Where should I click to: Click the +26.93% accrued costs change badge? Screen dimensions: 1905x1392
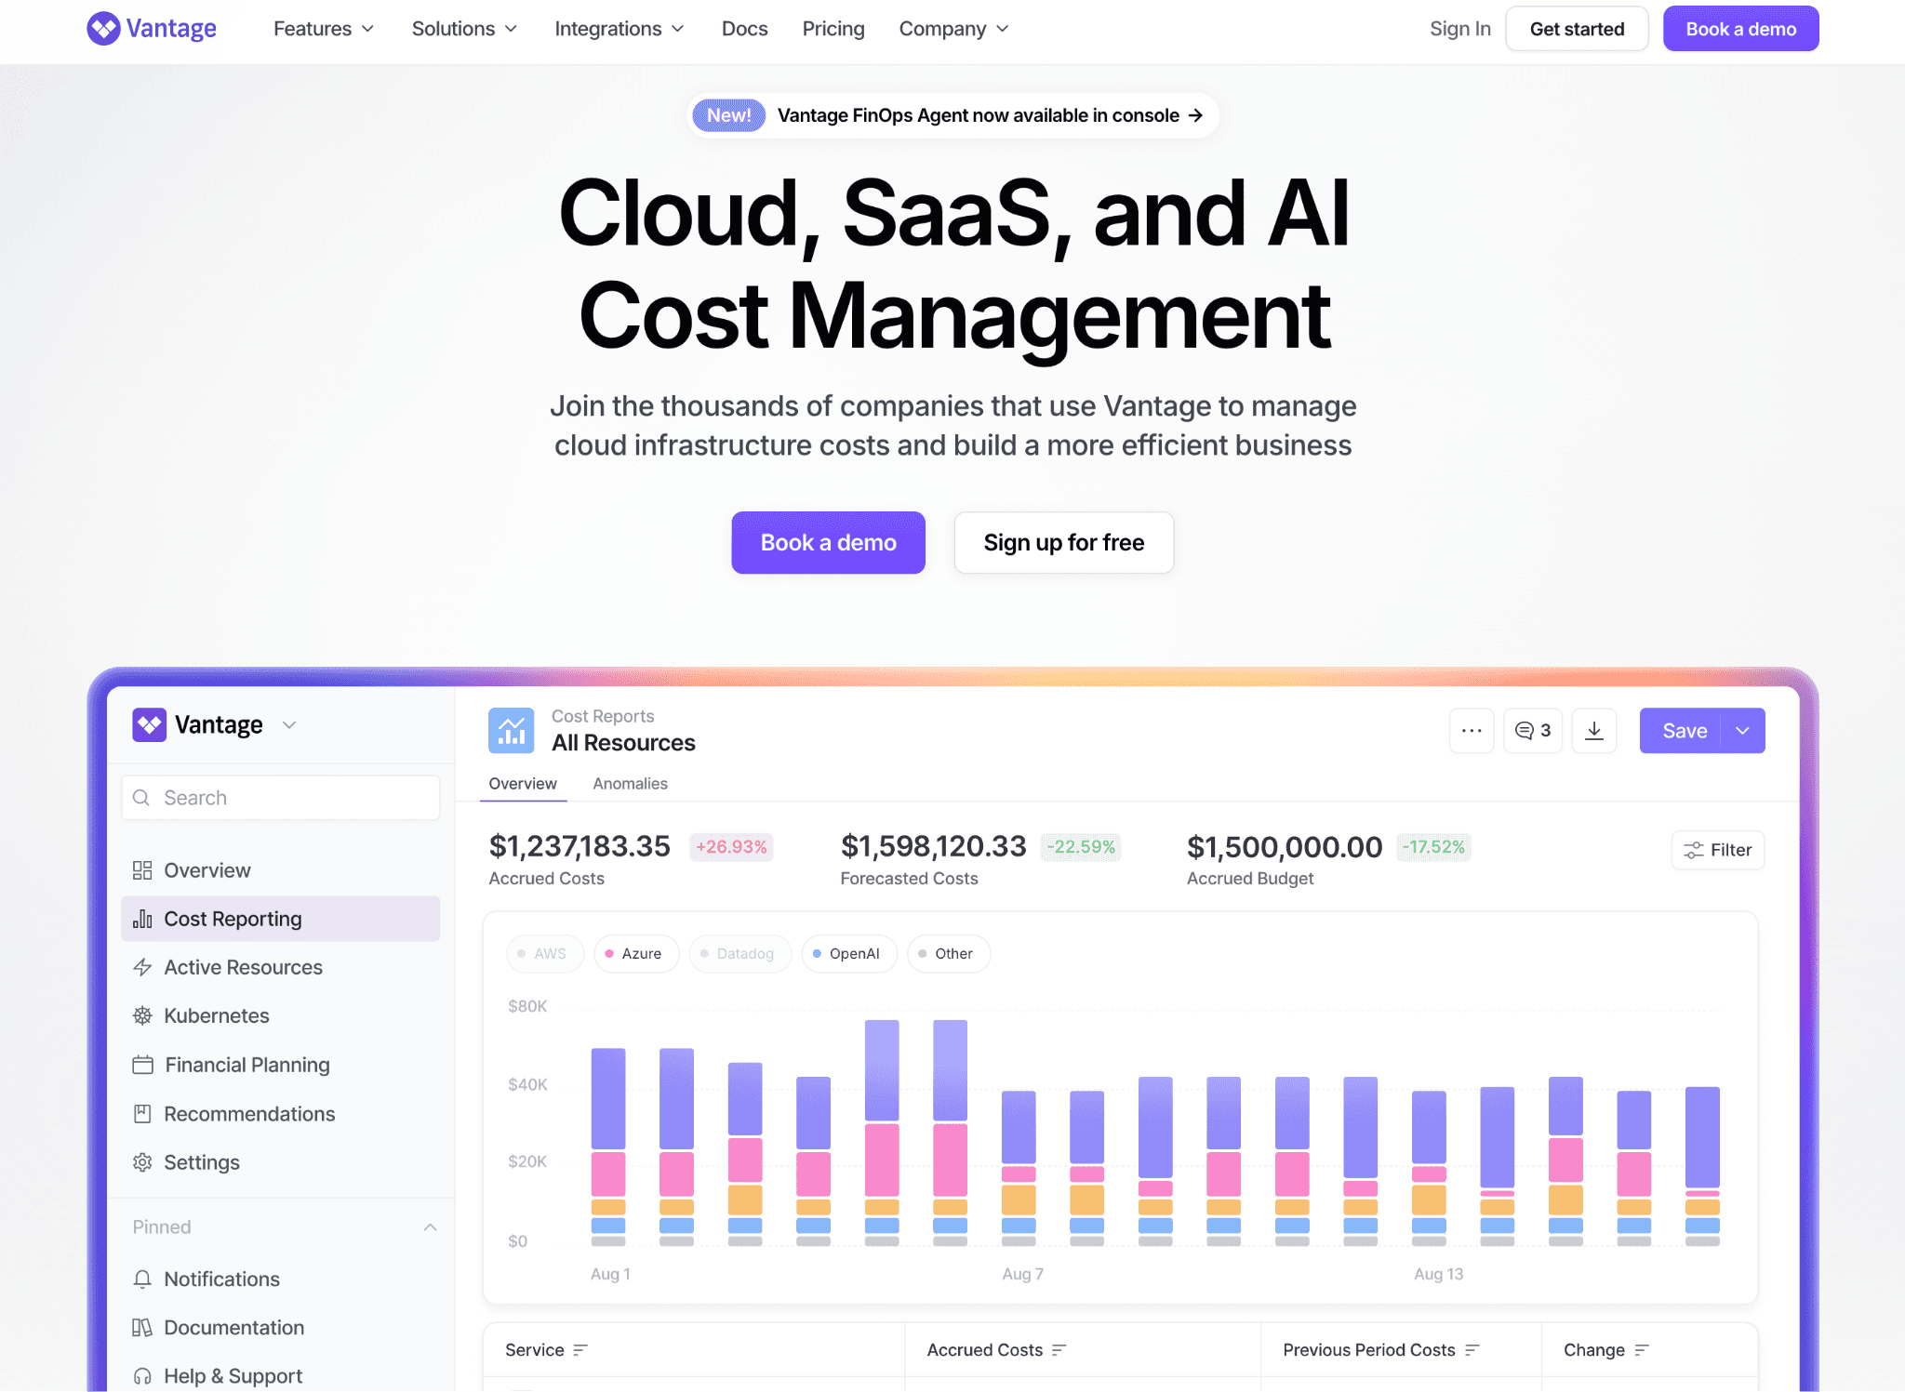tap(731, 847)
